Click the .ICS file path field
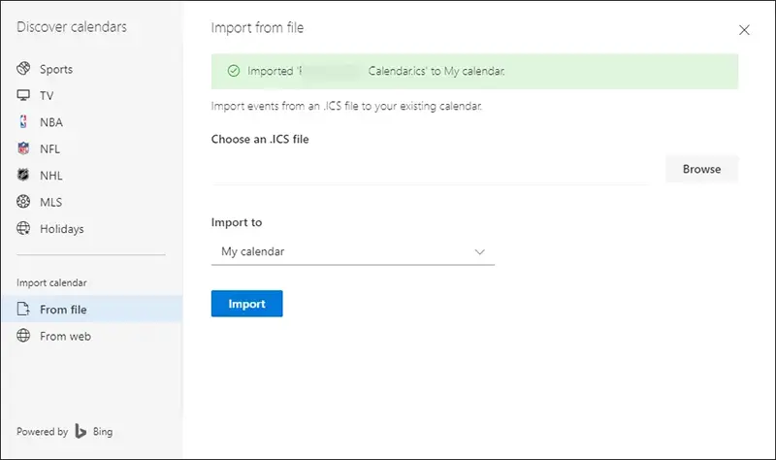 [x=429, y=170]
